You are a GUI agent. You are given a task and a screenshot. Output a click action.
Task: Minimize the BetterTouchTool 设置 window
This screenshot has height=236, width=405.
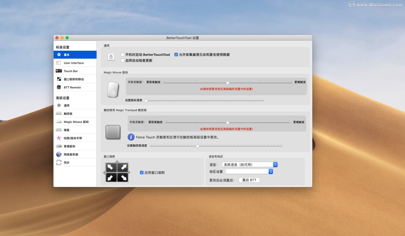(62, 38)
